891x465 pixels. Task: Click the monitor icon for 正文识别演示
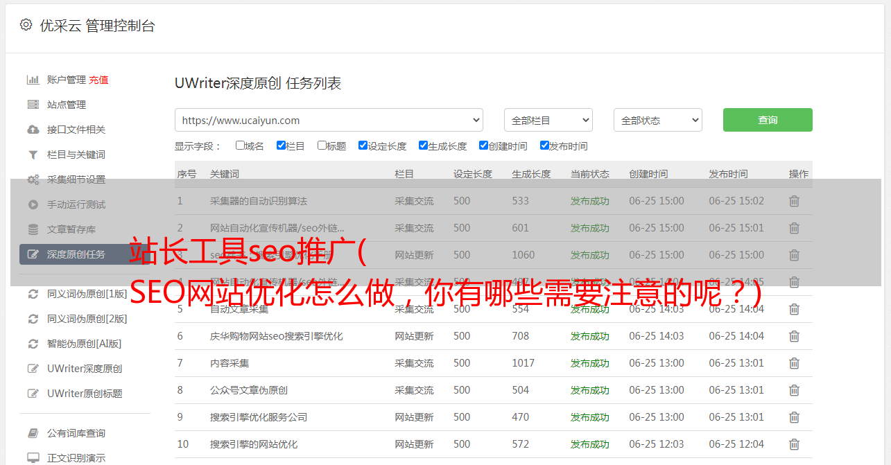tap(33, 458)
